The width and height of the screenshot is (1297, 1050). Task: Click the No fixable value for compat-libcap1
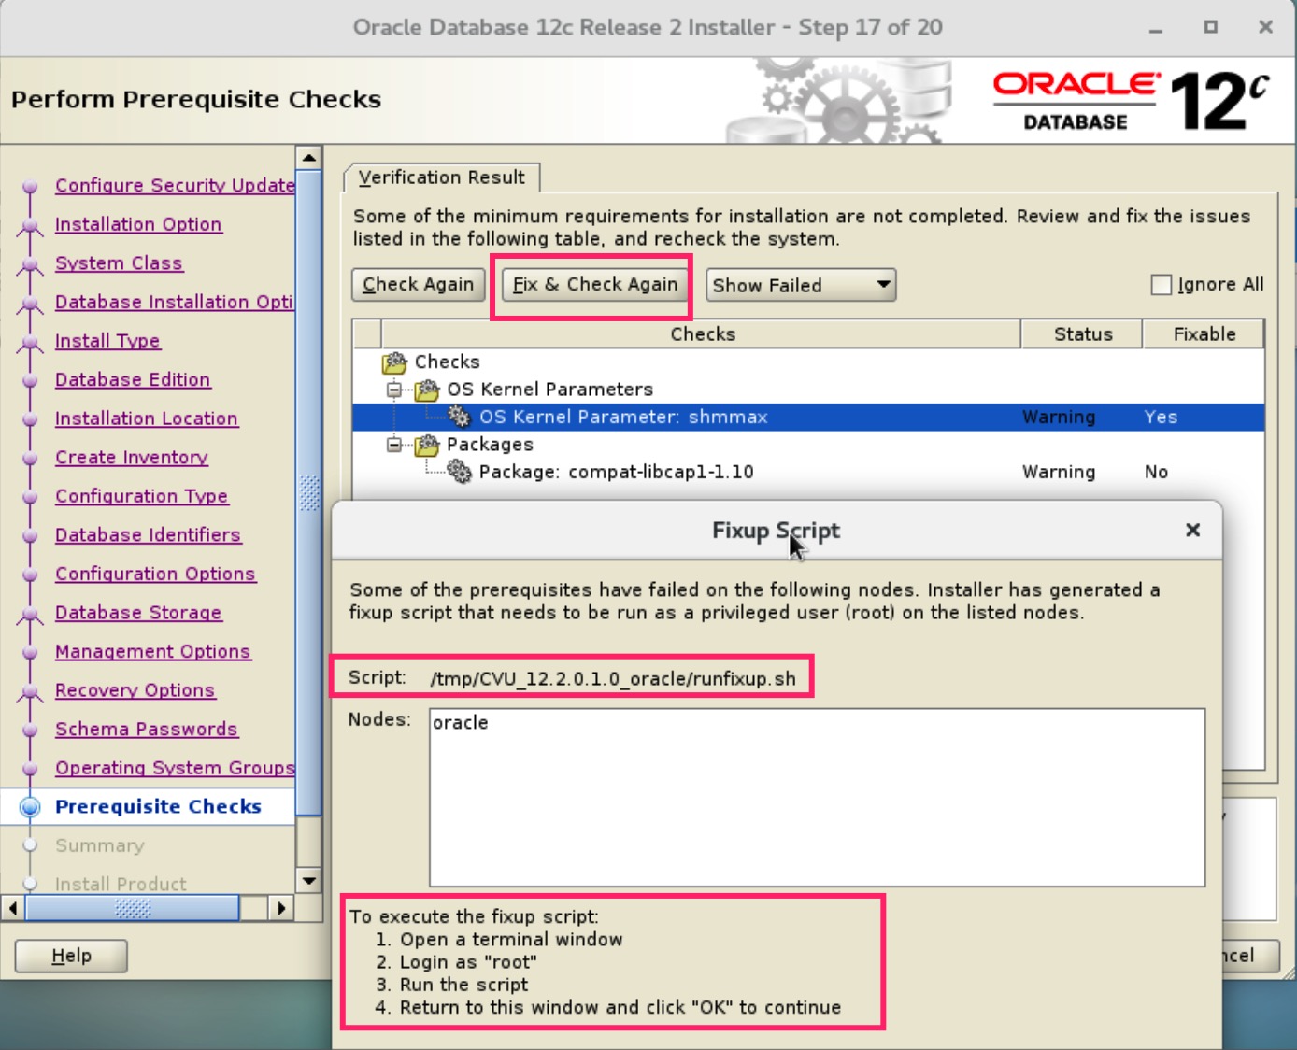(x=1156, y=472)
